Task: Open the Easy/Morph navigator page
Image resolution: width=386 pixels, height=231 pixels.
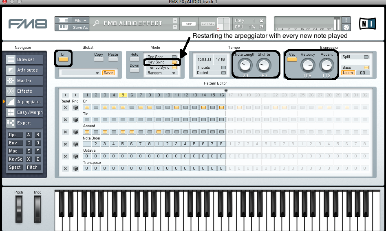Action: coord(24,112)
